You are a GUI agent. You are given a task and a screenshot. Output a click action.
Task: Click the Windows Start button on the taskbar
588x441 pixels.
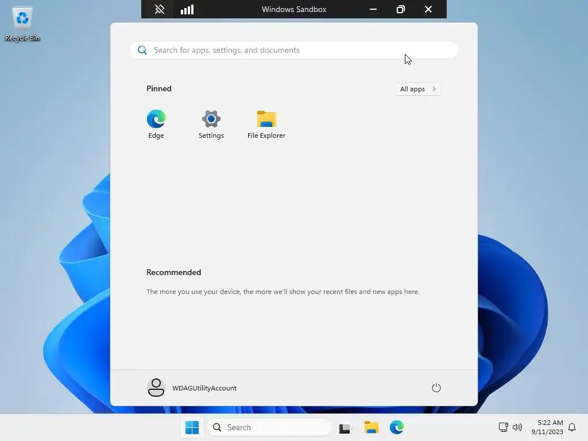click(192, 427)
